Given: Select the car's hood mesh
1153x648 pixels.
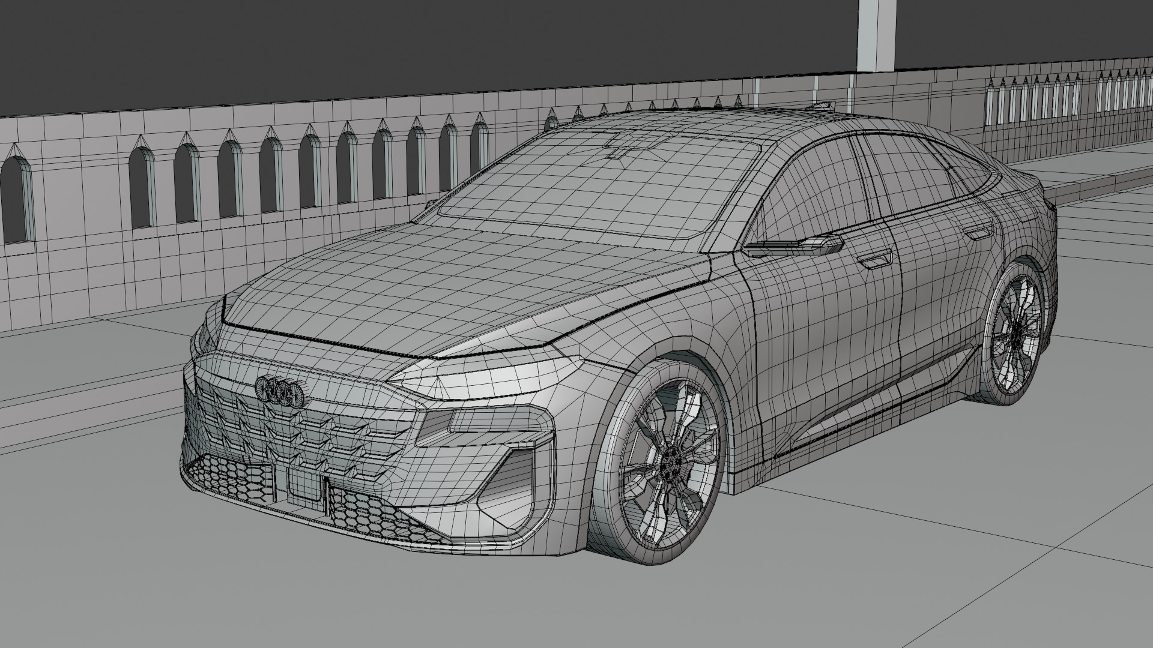Looking at the screenshot, I should coord(456,288).
